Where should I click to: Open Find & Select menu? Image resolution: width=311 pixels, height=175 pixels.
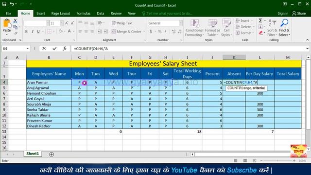coord(284,28)
